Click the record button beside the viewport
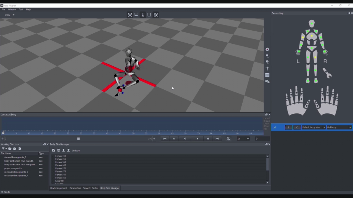The image size is (353, 198). pos(267,49)
